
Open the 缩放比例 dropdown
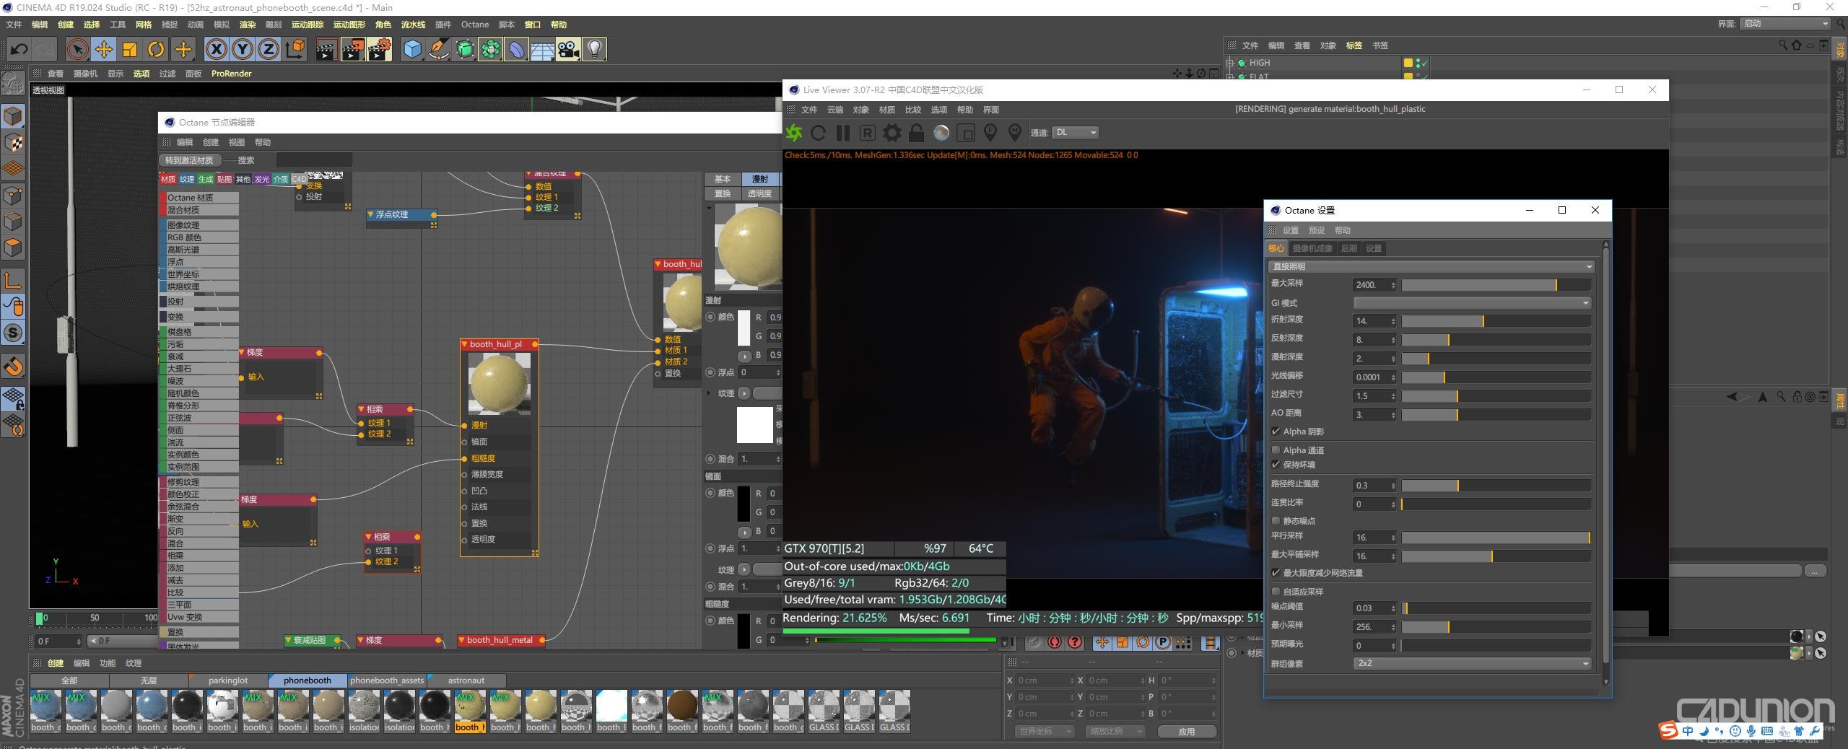[x=1115, y=731]
